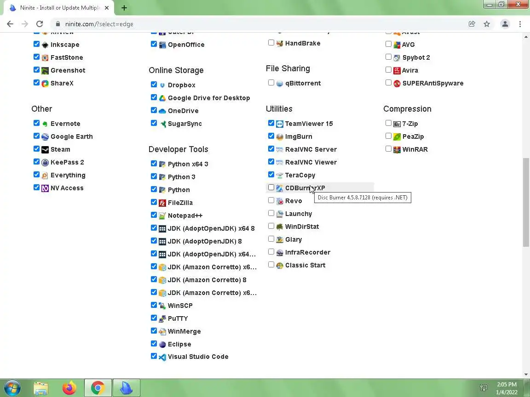
Task: Click the WinDirStat tree icon
Action: coord(280,227)
